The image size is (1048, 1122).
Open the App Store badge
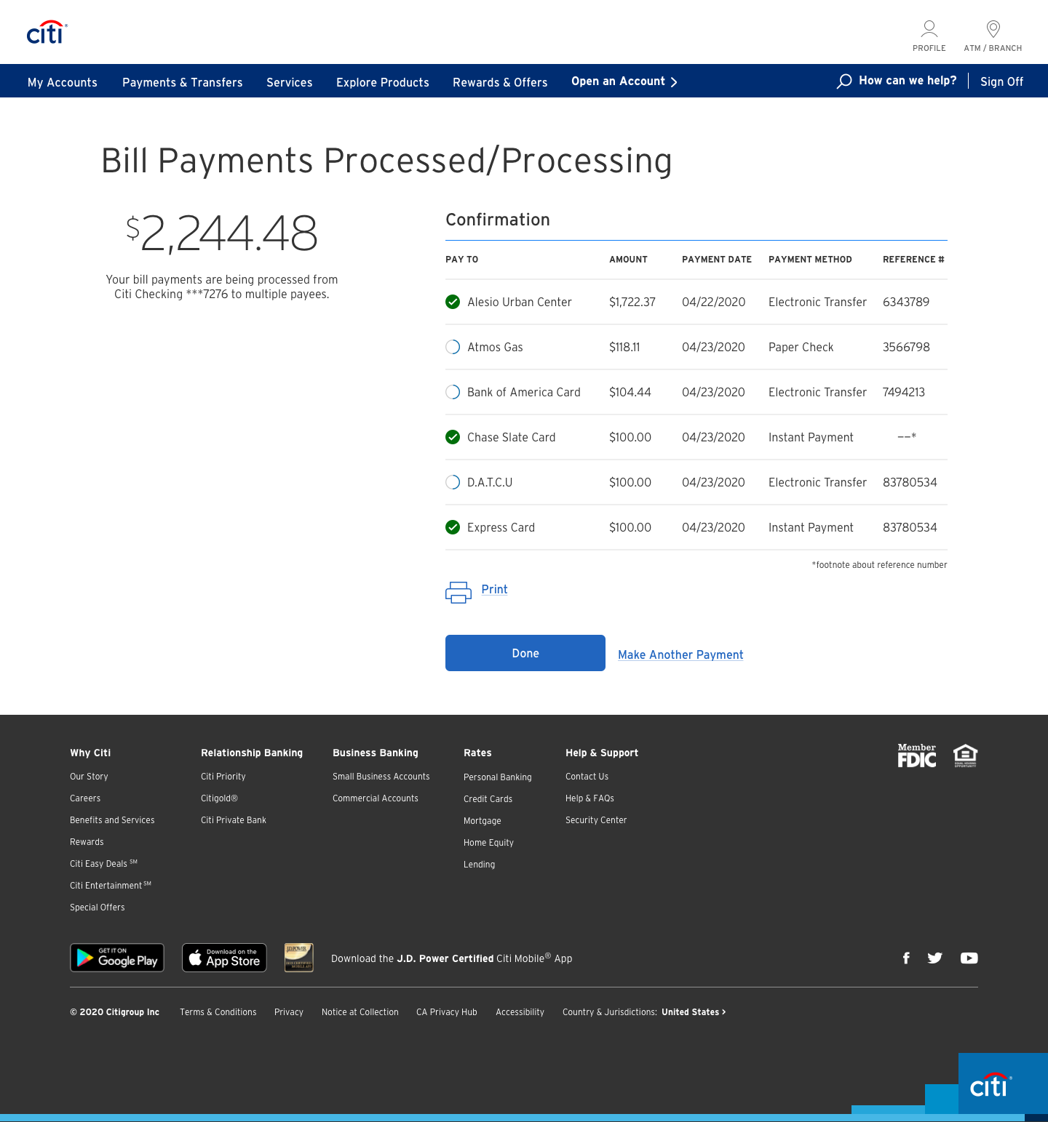(x=224, y=958)
